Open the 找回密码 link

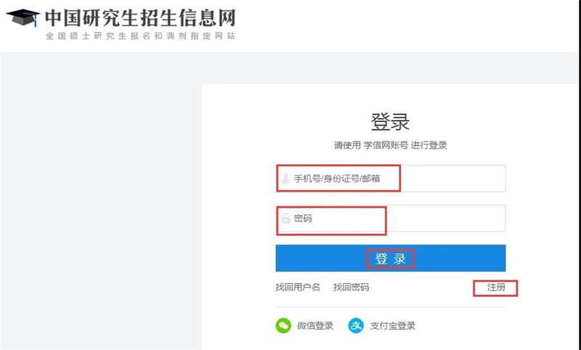[x=351, y=288]
